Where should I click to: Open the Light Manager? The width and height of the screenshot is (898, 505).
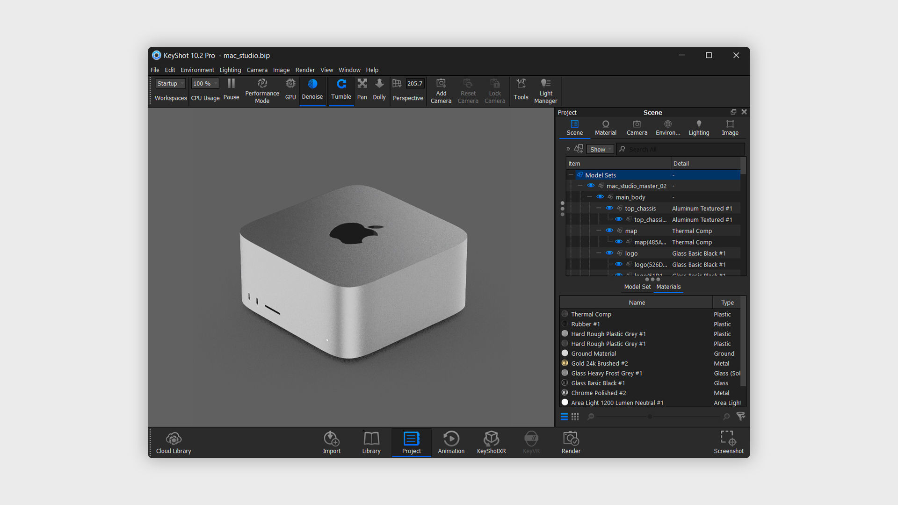click(x=546, y=91)
